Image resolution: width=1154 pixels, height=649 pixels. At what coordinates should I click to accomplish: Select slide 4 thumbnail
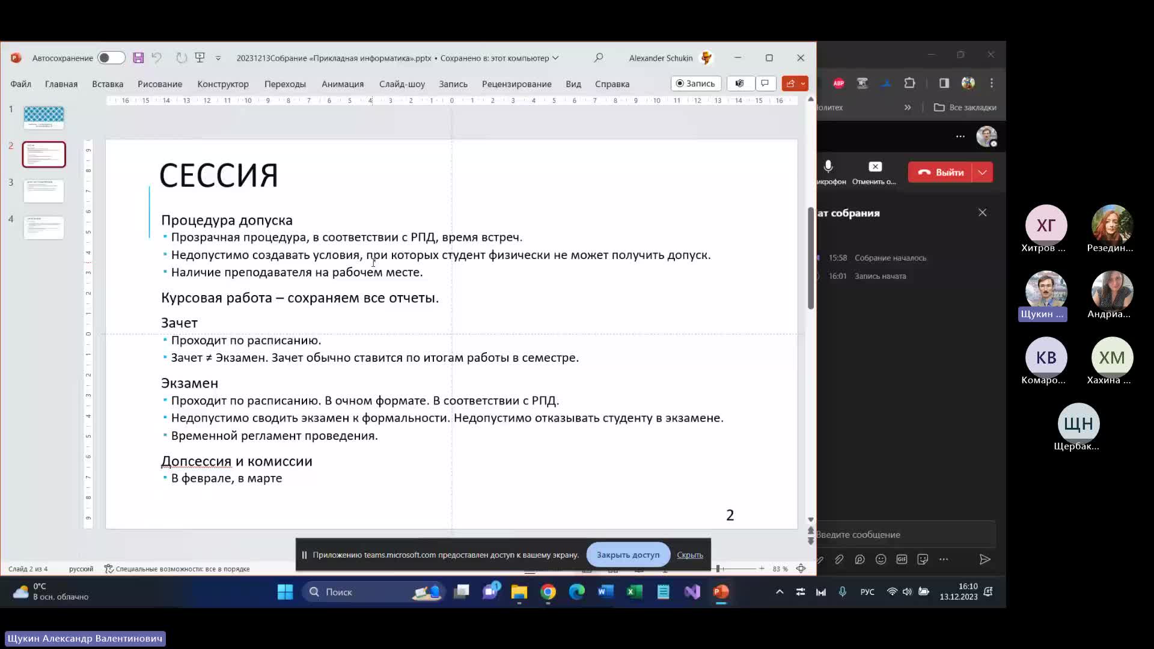[44, 228]
